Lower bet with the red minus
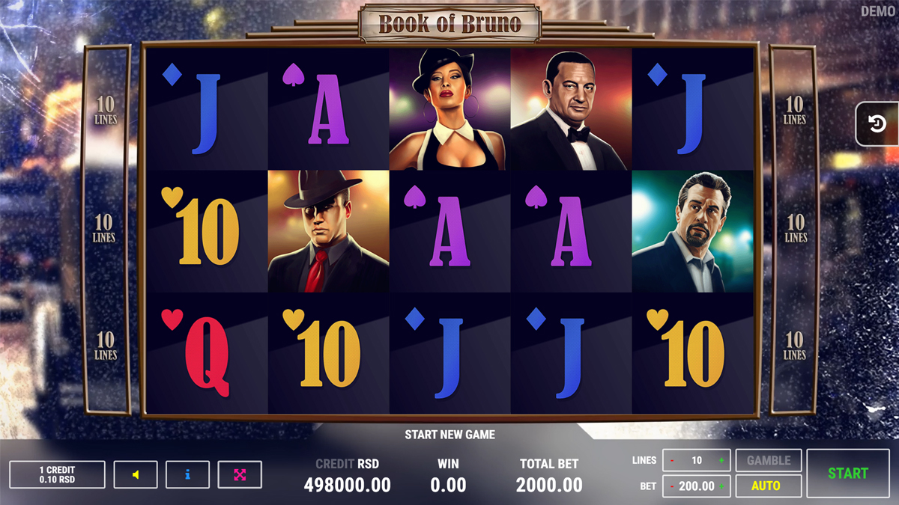This screenshot has width=899, height=505. click(x=673, y=486)
